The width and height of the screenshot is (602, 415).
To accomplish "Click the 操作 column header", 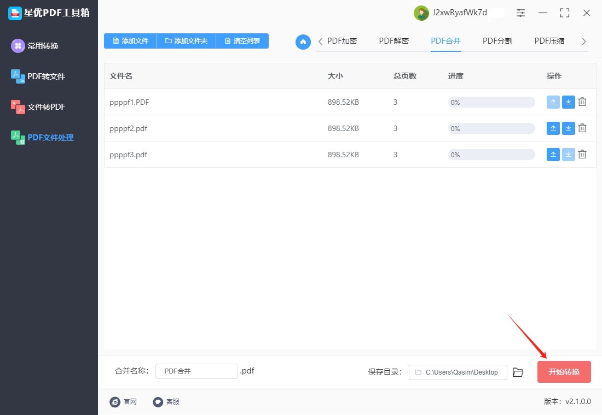I will pos(554,76).
